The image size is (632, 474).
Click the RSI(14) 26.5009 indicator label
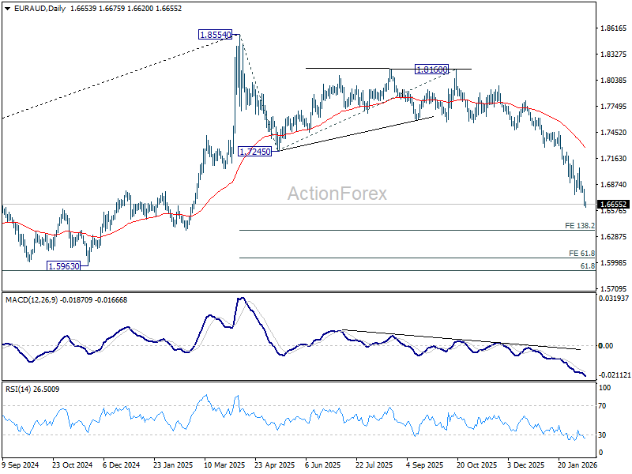[x=32, y=389]
